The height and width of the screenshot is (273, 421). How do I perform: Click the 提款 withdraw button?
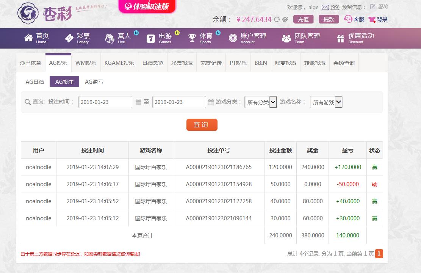pos(329,19)
